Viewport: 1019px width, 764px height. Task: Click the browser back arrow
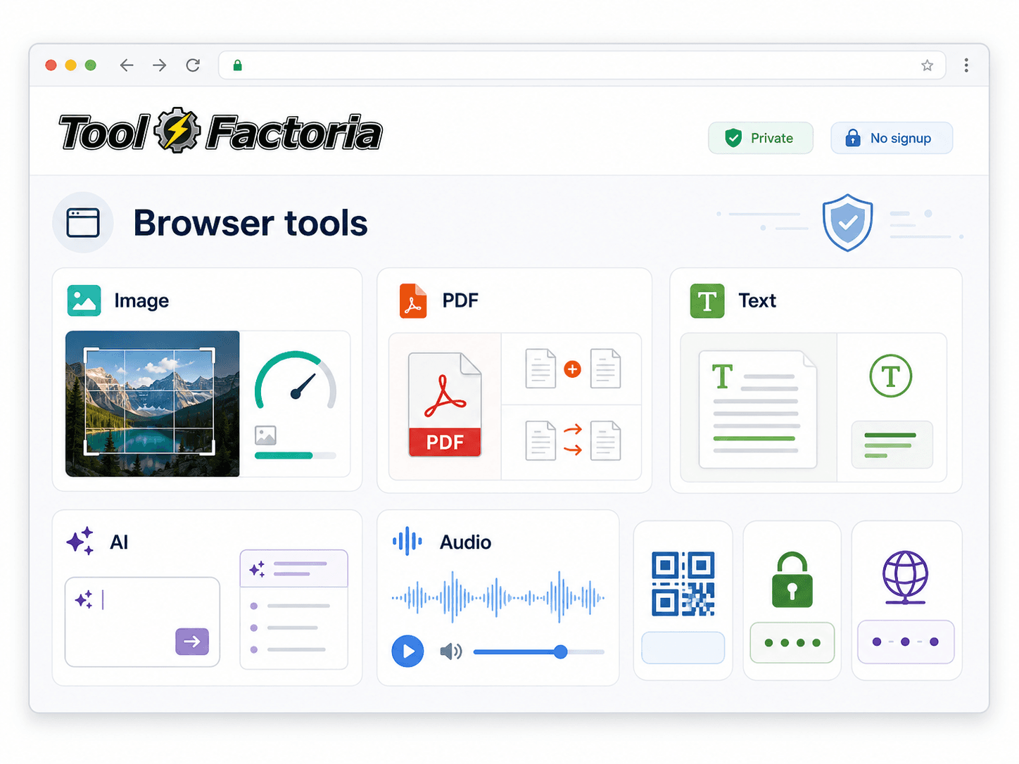[x=127, y=65]
